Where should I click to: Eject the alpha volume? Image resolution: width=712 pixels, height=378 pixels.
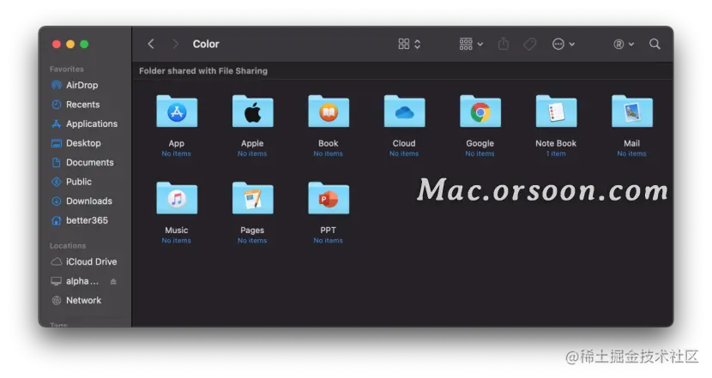tap(113, 282)
